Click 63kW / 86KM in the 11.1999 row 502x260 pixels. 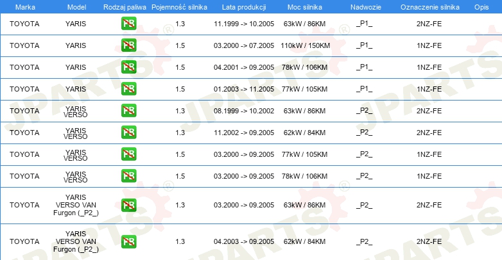[304, 24]
